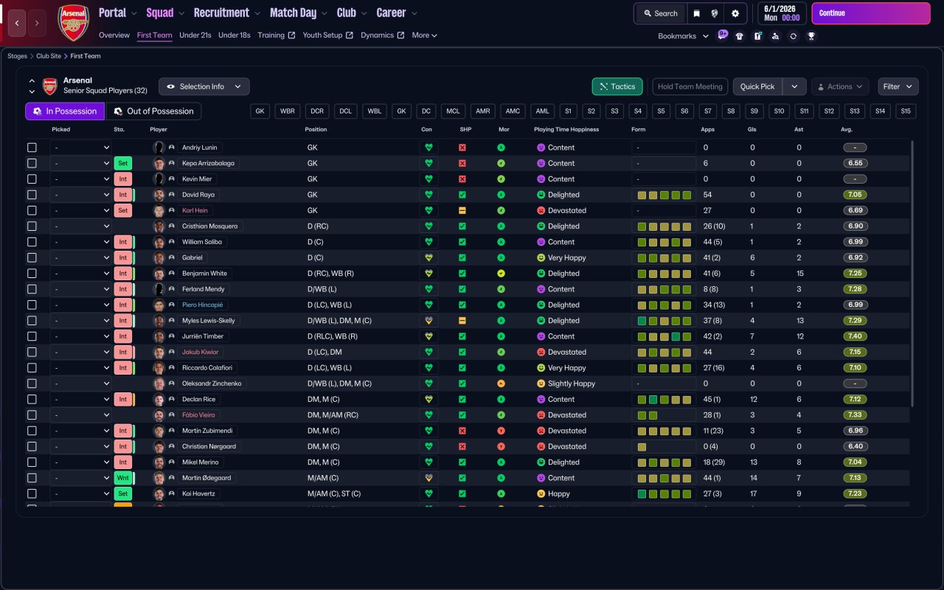
Task: Open the Bookmarks dropdown
Action: click(x=683, y=36)
